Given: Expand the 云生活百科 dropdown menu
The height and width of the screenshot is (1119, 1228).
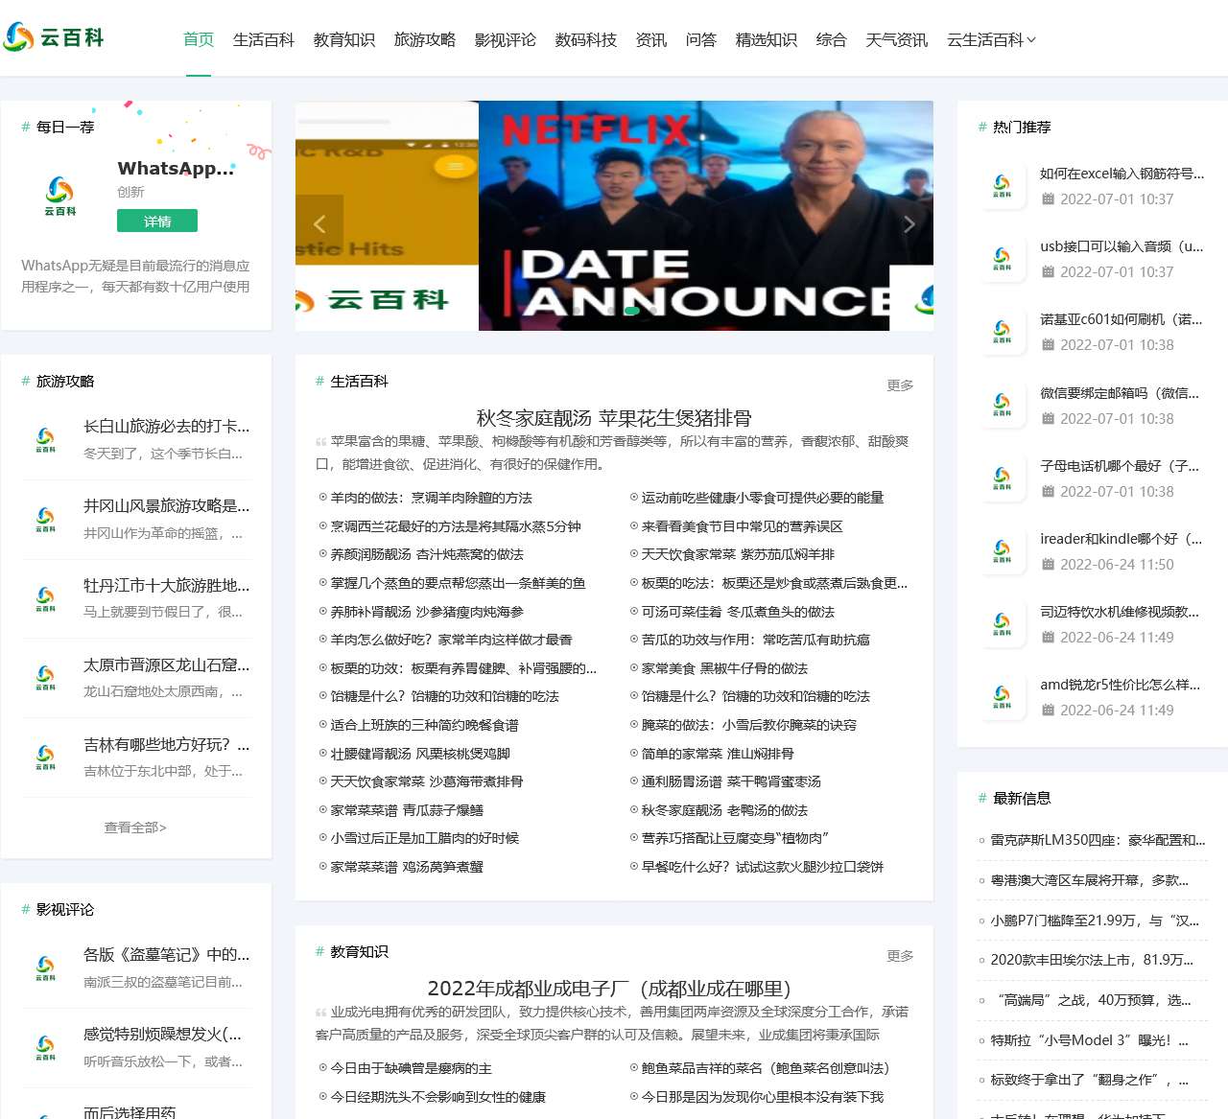Looking at the screenshot, I should click(x=991, y=40).
